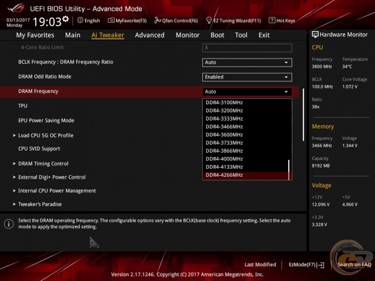Image resolution: width=375 pixels, height=281 pixels.
Task: Expand Load CPU 5G OC Profile
Action: pyautogui.click(x=46, y=135)
